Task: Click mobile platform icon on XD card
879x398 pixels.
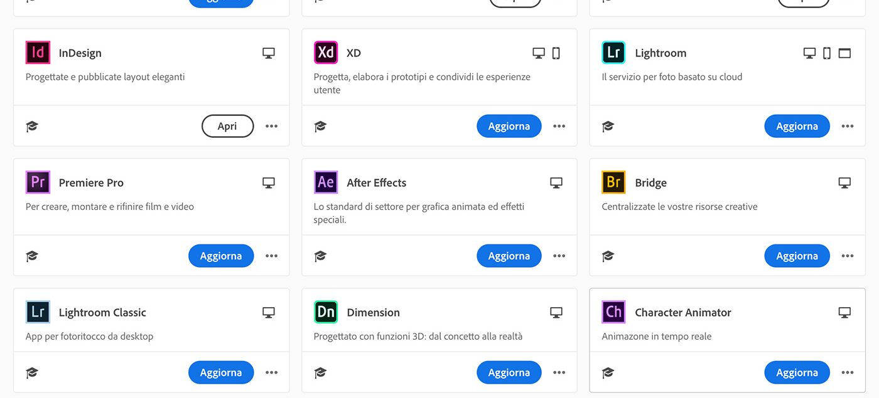Action: [556, 53]
